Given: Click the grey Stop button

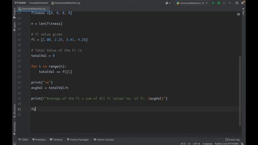Looking at the screenshot, I should [230, 3].
